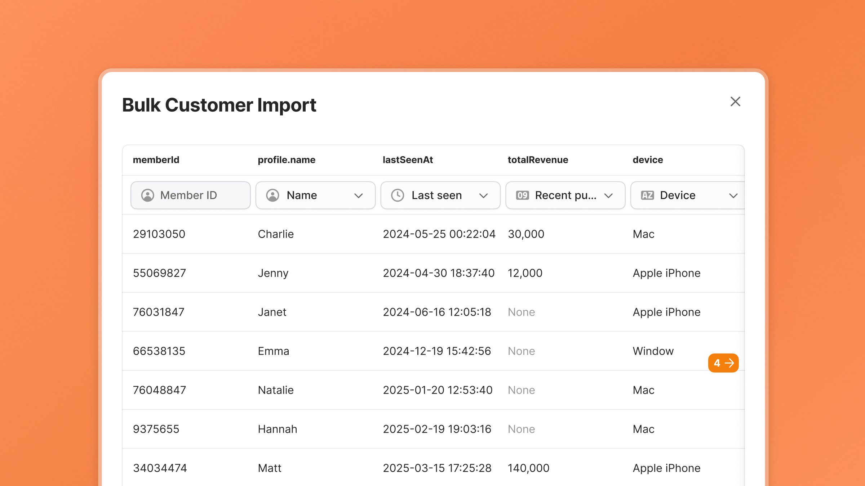Expand the Last seen dropdown chevron
Screen dimensions: 865x486
tap(483, 195)
